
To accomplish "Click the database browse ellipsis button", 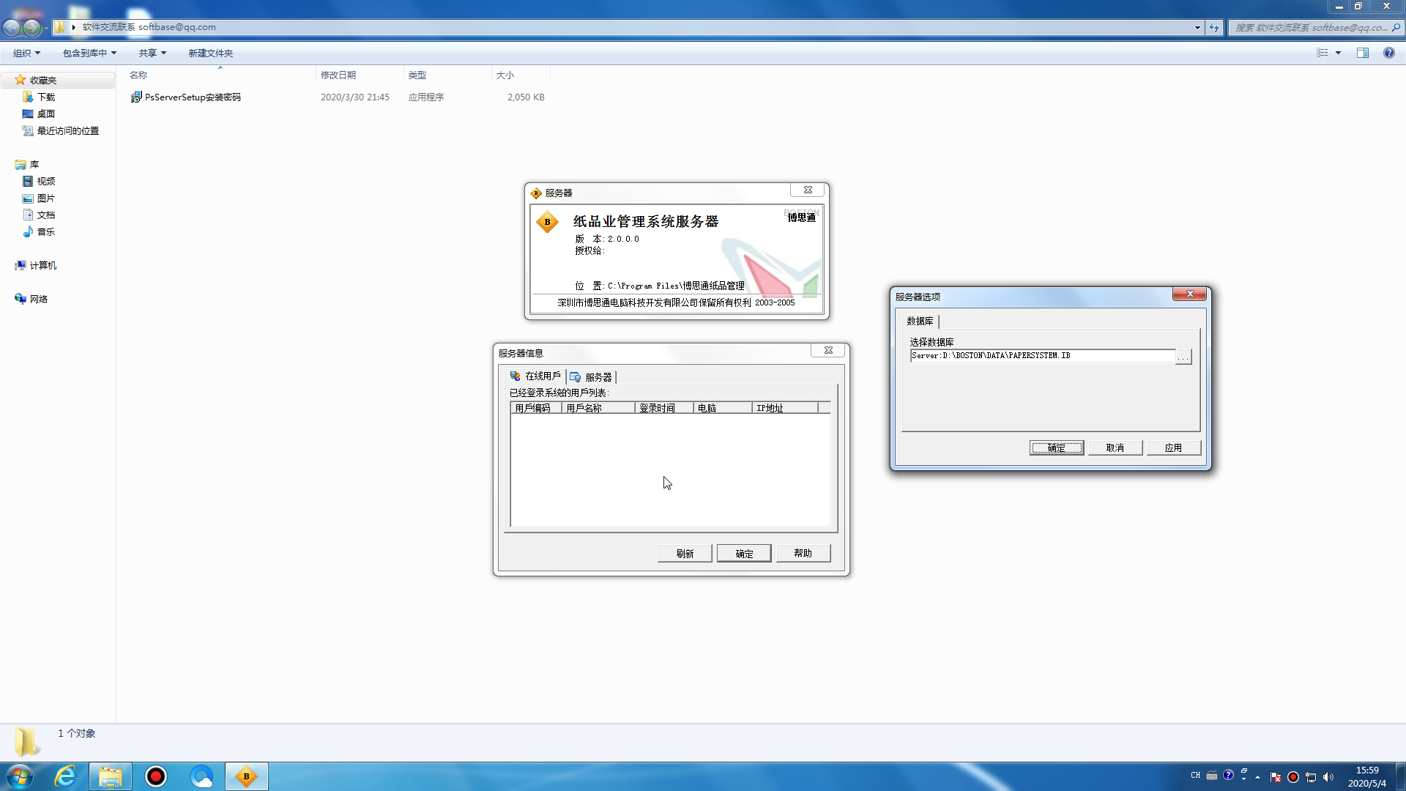I will (1183, 357).
